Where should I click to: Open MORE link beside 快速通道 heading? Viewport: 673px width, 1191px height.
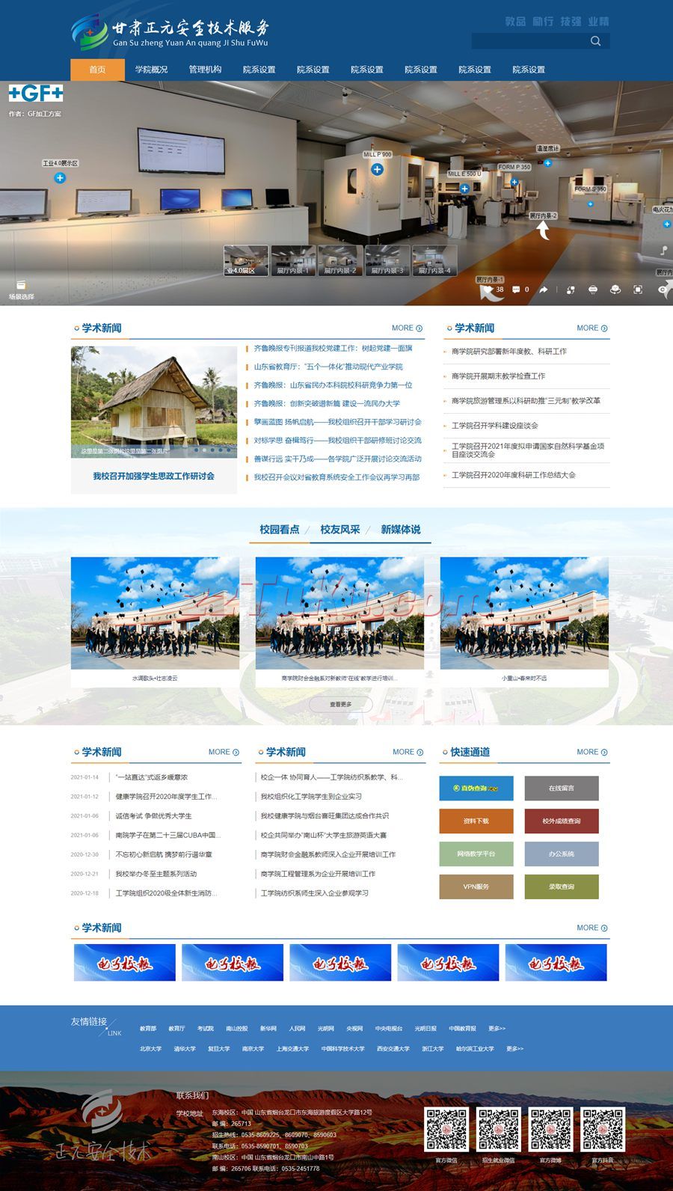[x=591, y=752]
